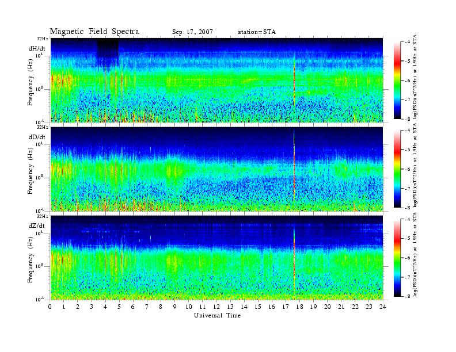Click the color bar beside the dZ/dt panel
The height and width of the screenshot is (352, 456).
(397, 258)
